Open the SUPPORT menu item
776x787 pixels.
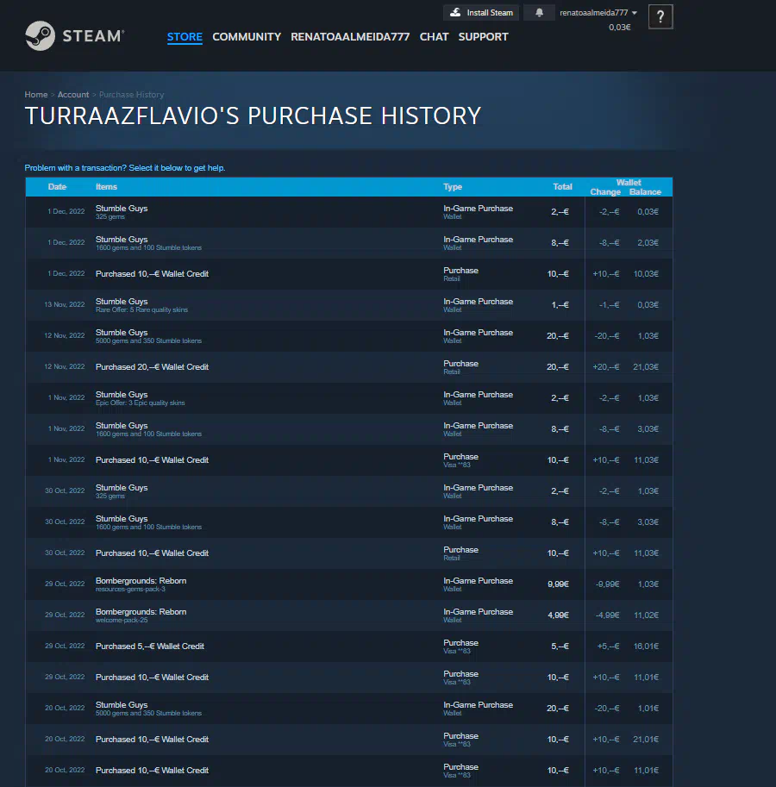click(x=483, y=37)
